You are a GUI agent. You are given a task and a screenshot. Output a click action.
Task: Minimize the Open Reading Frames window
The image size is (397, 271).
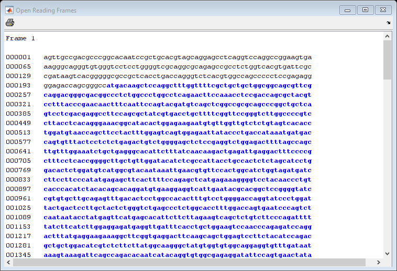pos(348,10)
